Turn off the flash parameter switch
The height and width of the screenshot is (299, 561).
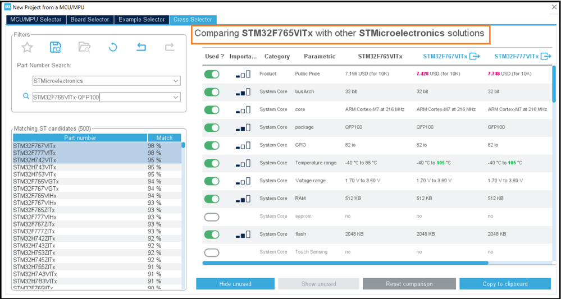pos(212,234)
